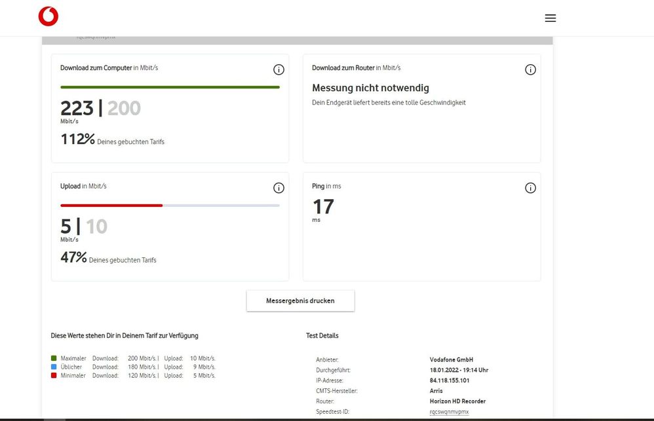Screen dimensions: 654x421
Task: Click the red Minimaler legend swatch
Action: [x=54, y=376]
